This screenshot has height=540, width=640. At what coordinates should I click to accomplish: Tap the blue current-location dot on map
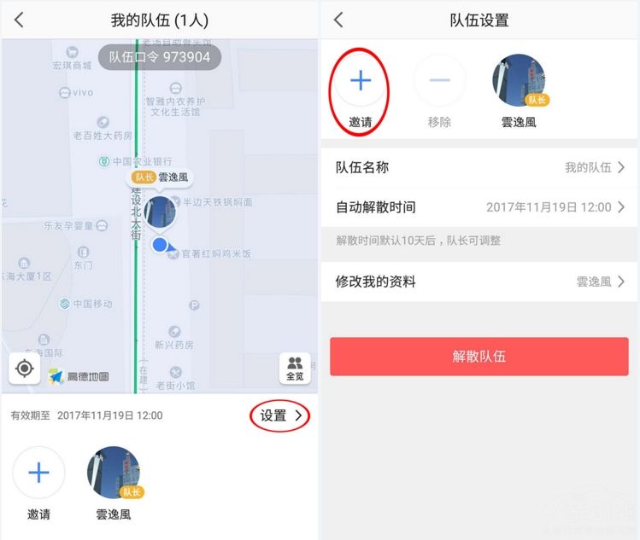click(x=160, y=245)
